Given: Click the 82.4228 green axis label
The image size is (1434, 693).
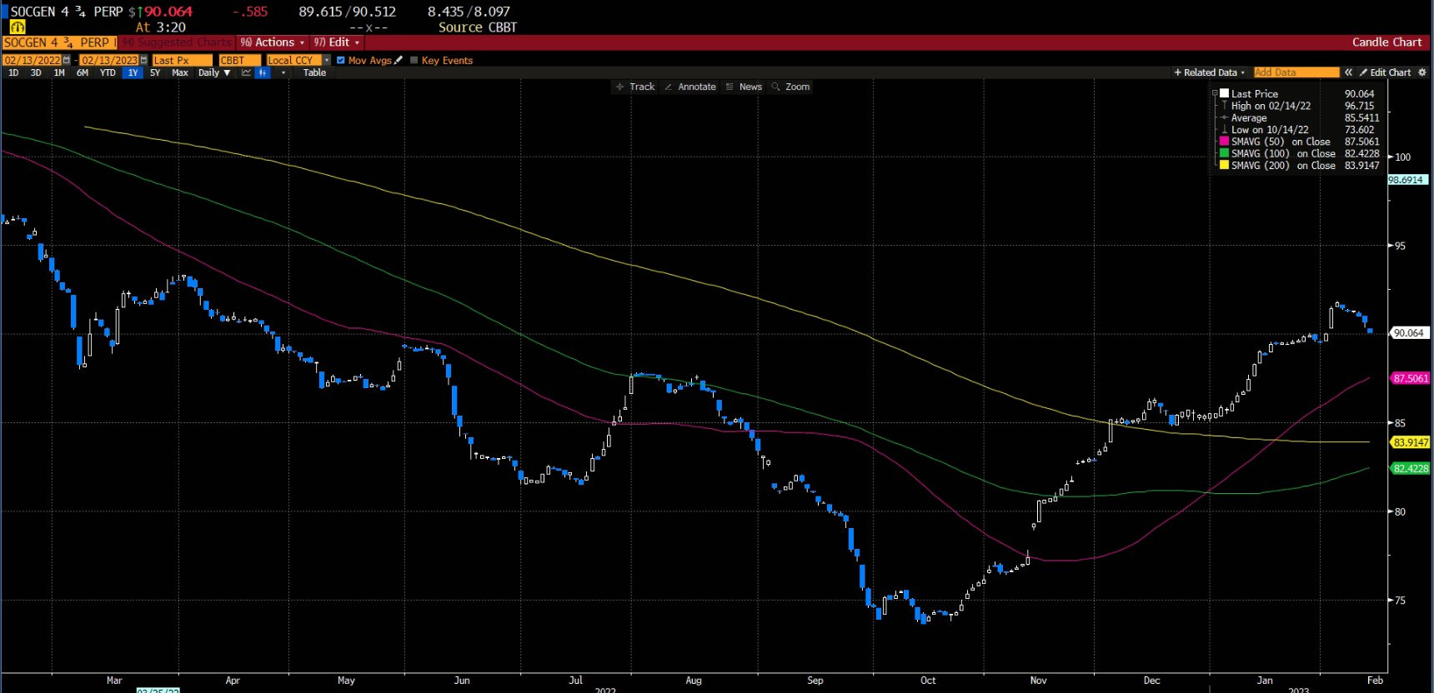Looking at the screenshot, I should (1409, 469).
